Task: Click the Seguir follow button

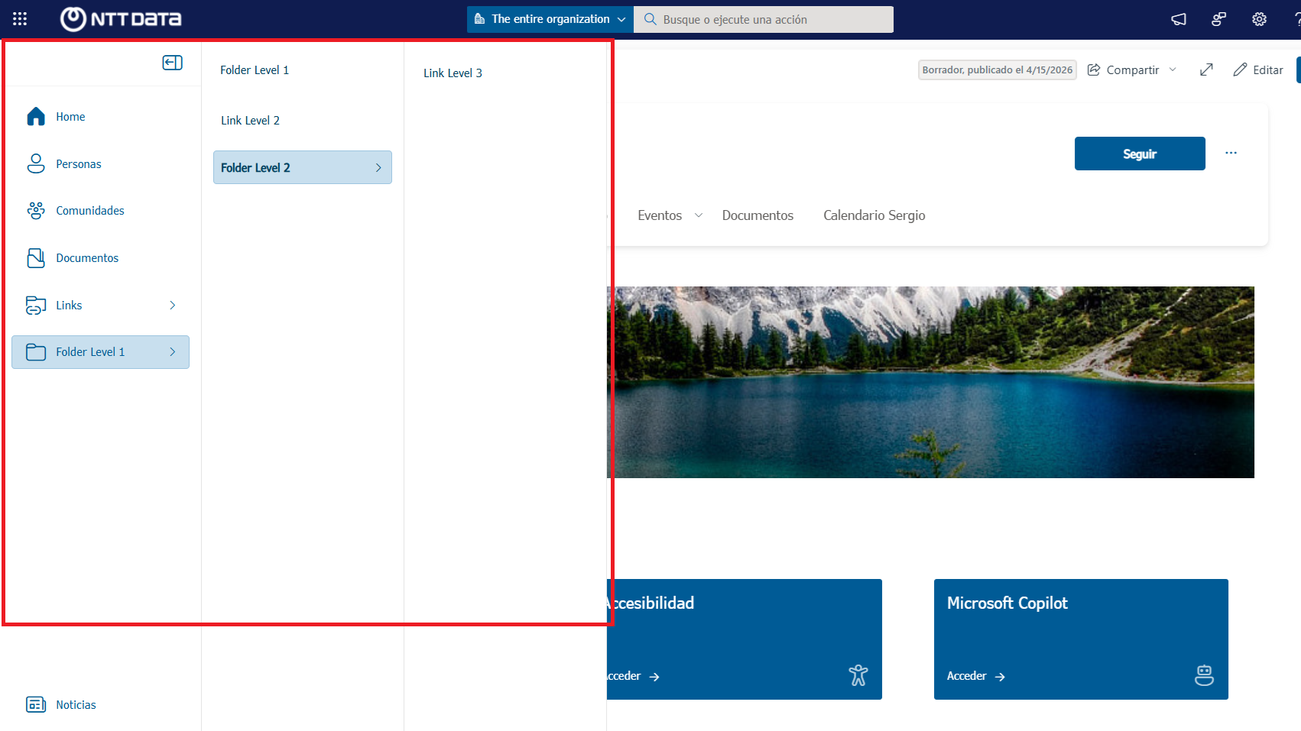Action: coord(1140,154)
